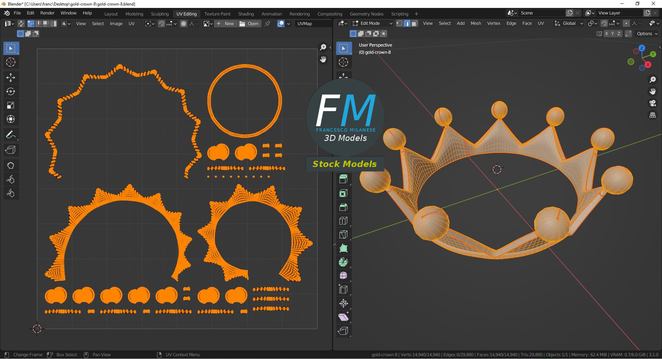Activate the Annotate tool on the left toolbar

point(11,134)
